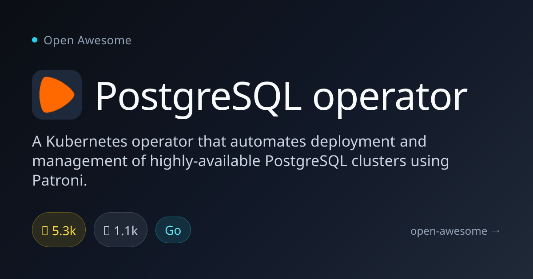Open the open-awesome arrow link
Screen dimensions: 533x279
tap(455, 231)
